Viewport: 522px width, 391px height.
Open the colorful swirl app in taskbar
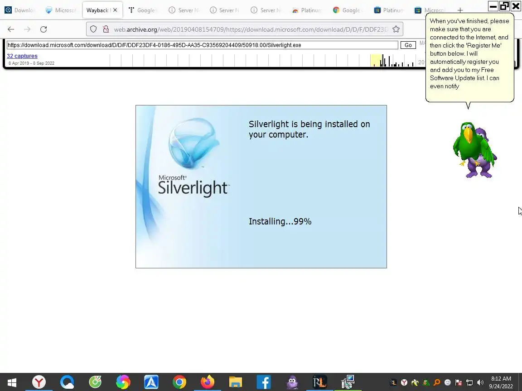pos(123,382)
